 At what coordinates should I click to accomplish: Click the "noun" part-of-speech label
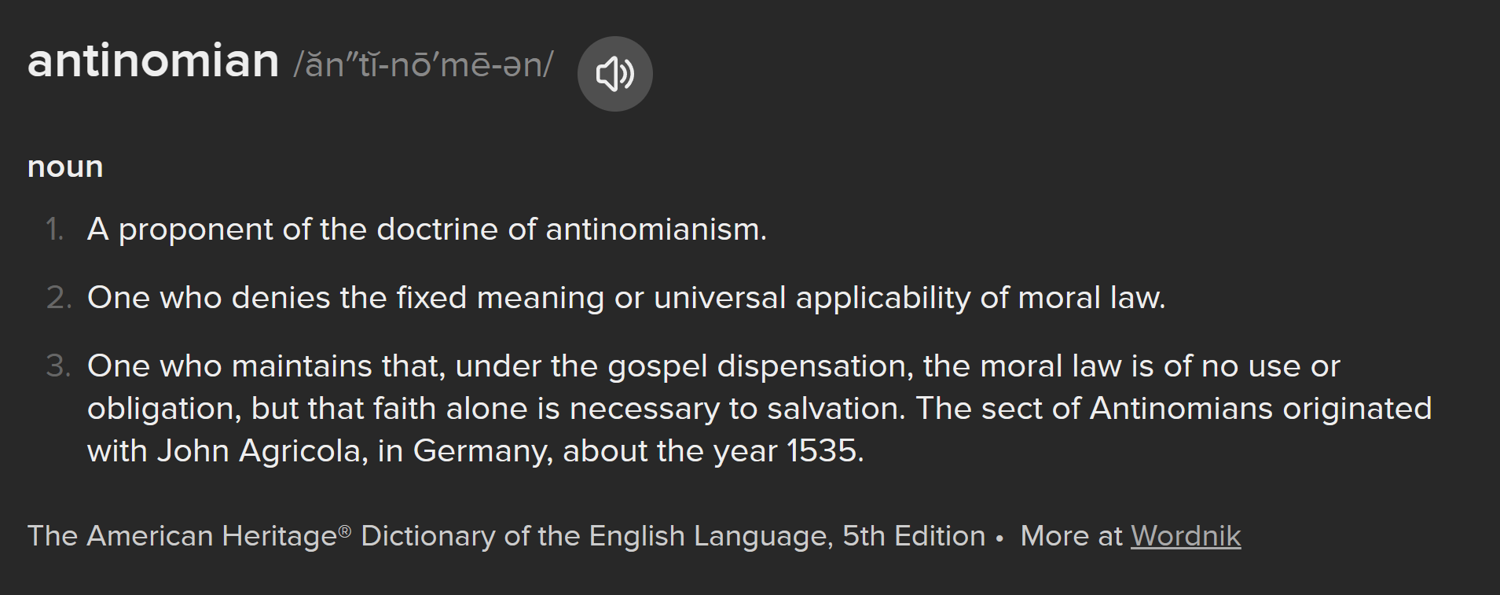click(65, 167)
